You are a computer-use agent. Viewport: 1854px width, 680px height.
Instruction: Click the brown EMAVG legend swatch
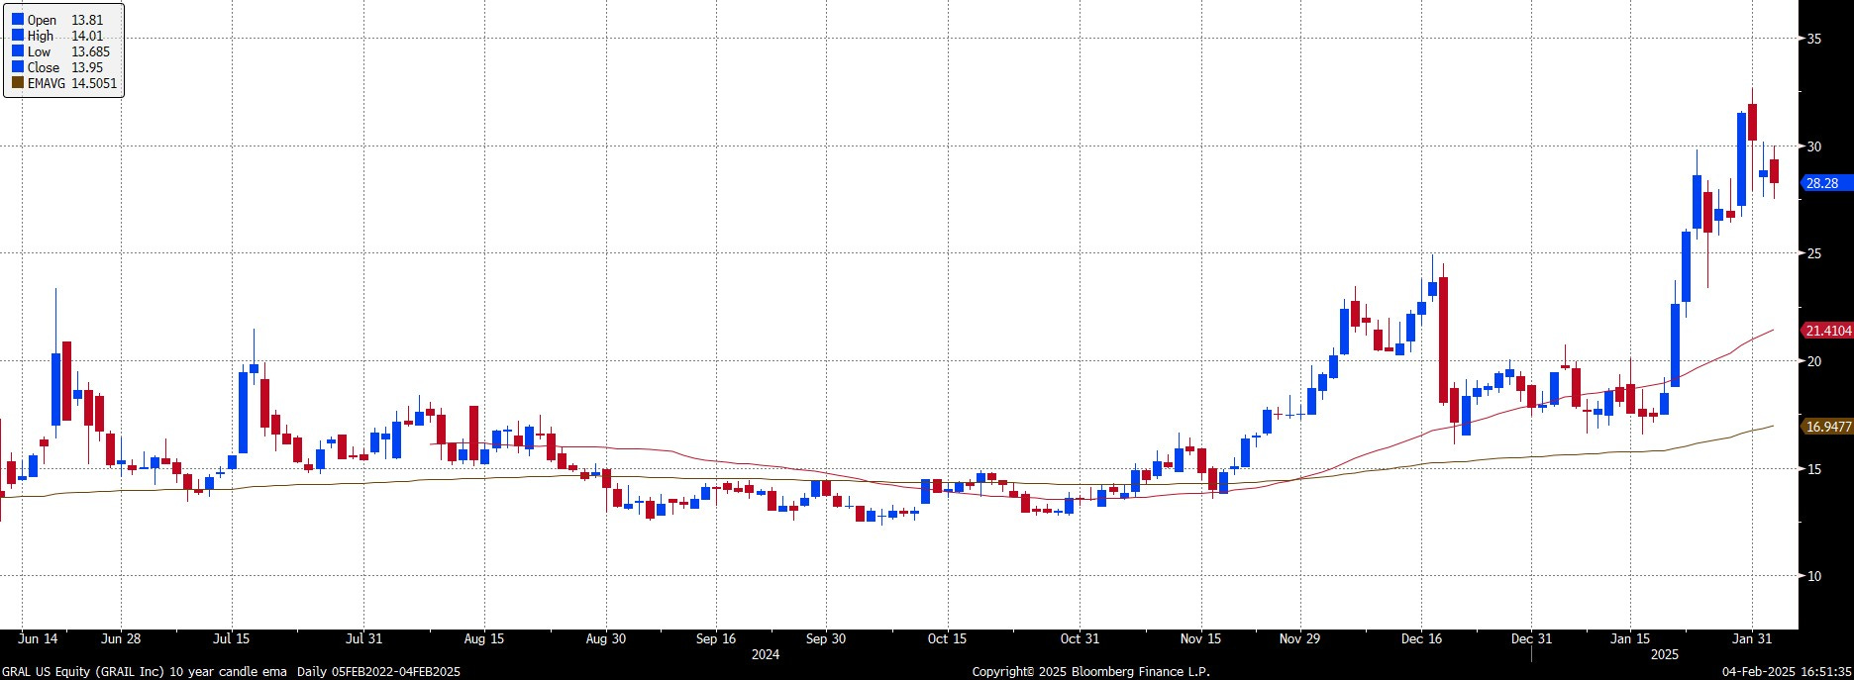[18, 83]
